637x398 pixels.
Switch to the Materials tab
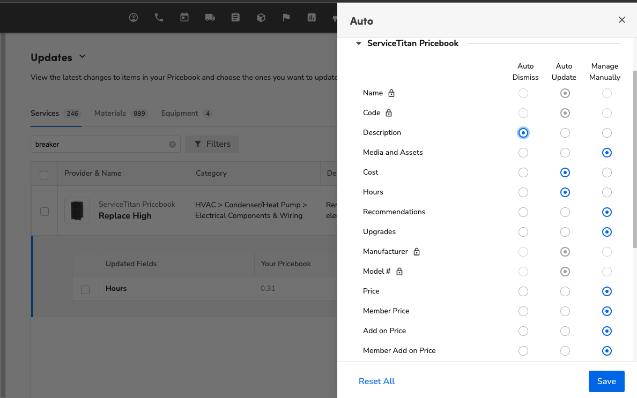(110, 113)
